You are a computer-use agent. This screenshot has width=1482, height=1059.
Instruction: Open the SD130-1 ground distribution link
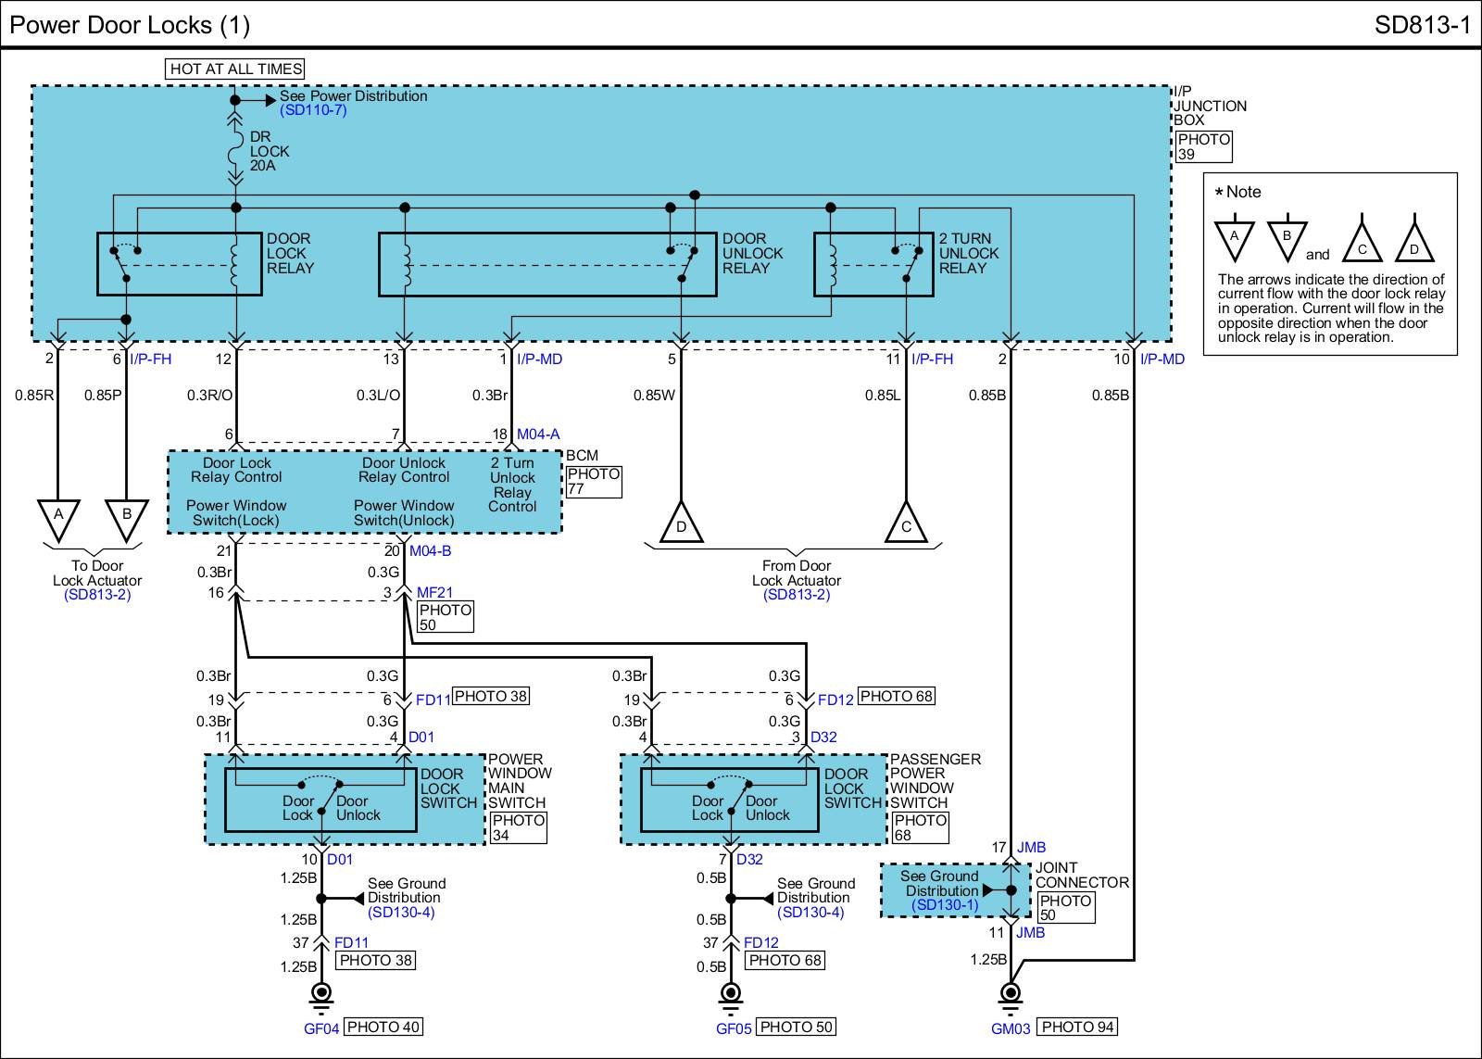(944, 905)
